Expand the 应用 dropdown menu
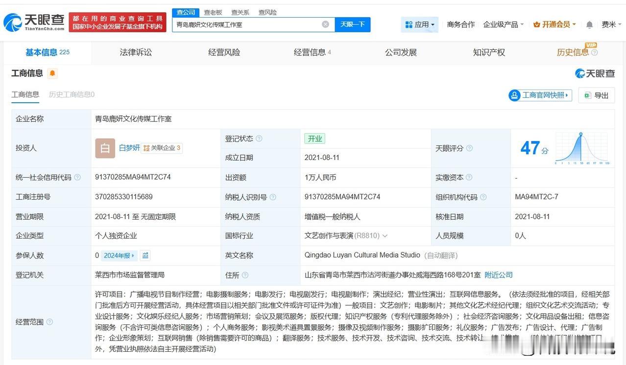This screenshot has height=365, width=626. tap(420, 24)
